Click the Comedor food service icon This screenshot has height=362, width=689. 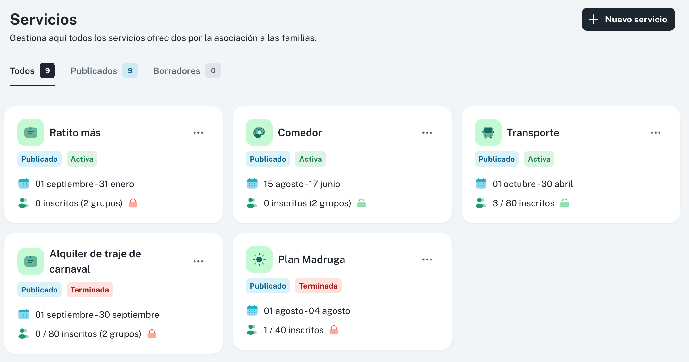pyautogui.click(x=259, y=133)
